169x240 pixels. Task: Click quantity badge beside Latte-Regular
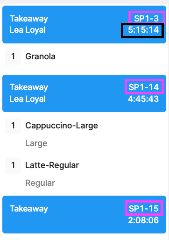pyautogui.click(x=13, y=165)
